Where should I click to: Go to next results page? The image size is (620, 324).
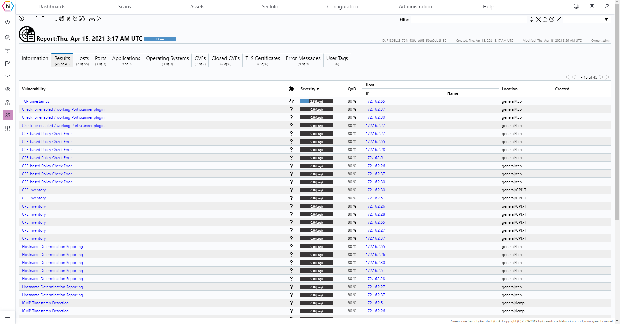(x=601, y=77)
